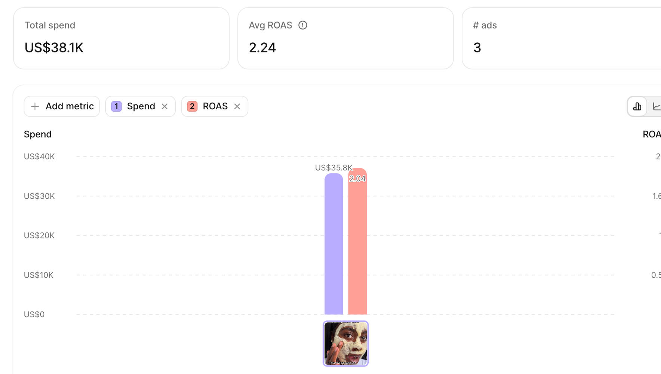Viewport: 661px width, 374px height.
Task: Open the Add metric menu
Action: pyautogui.click(x=62, y=106)
